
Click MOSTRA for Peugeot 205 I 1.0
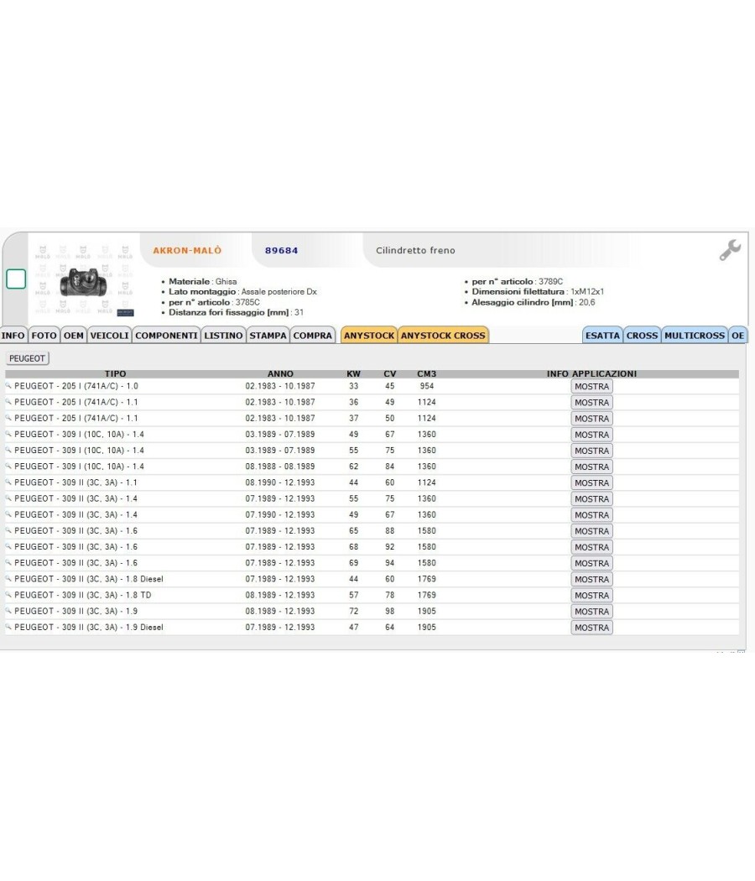click(591, 387)
